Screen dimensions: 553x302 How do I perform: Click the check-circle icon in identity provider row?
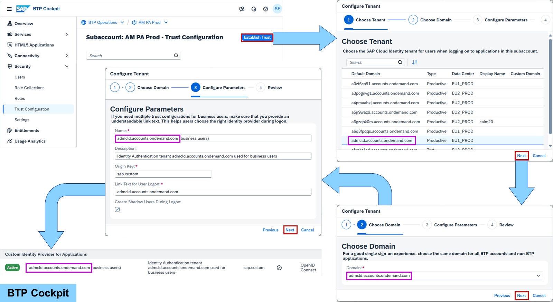tap(279, 268)
